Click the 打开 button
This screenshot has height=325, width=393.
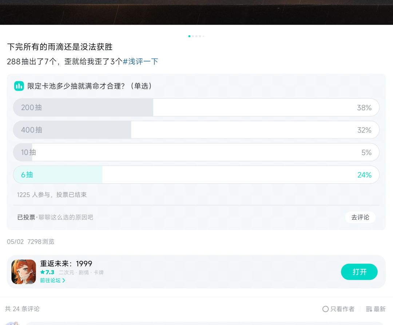coord(359,272)
